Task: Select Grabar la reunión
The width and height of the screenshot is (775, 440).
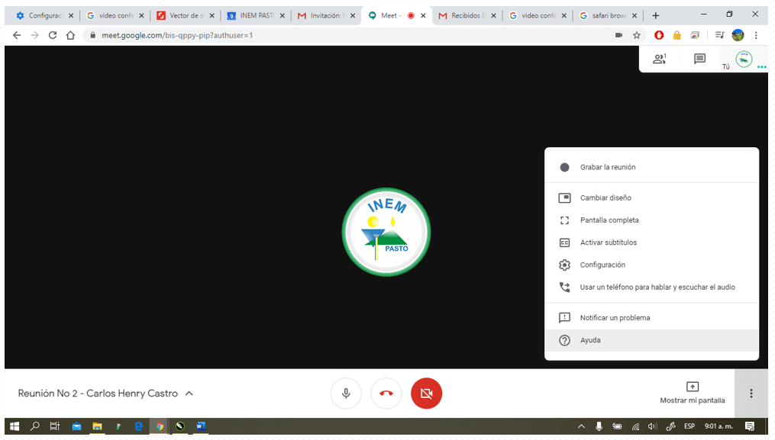Action: [x=651, y=168]
